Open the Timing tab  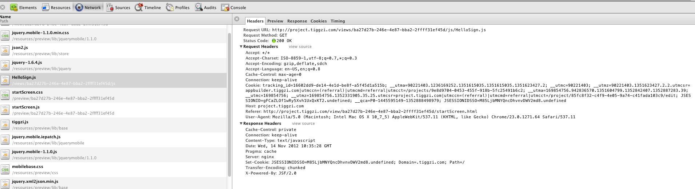[337, 21]
